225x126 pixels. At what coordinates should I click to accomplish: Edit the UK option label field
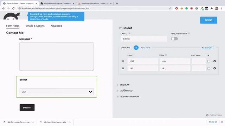(143, 68)
